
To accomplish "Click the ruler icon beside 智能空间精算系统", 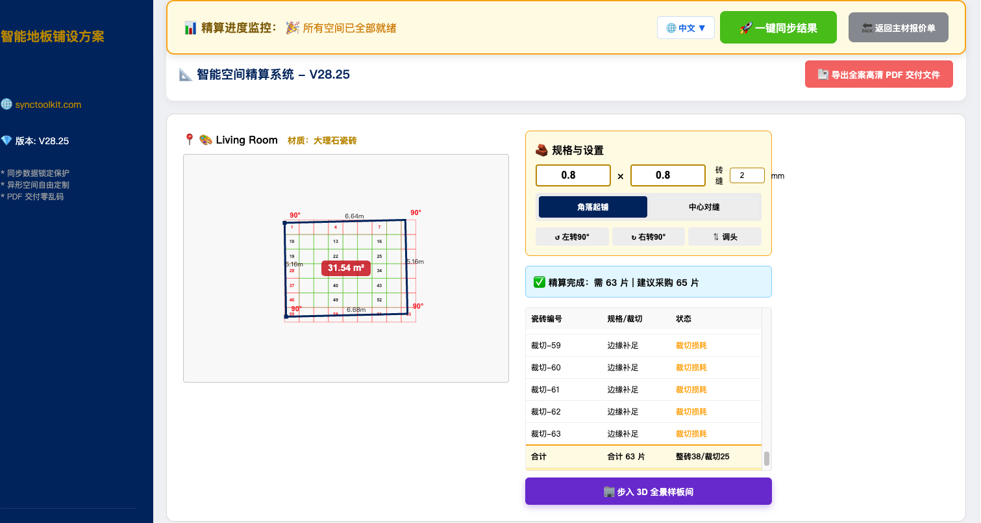I will point(186,75).
